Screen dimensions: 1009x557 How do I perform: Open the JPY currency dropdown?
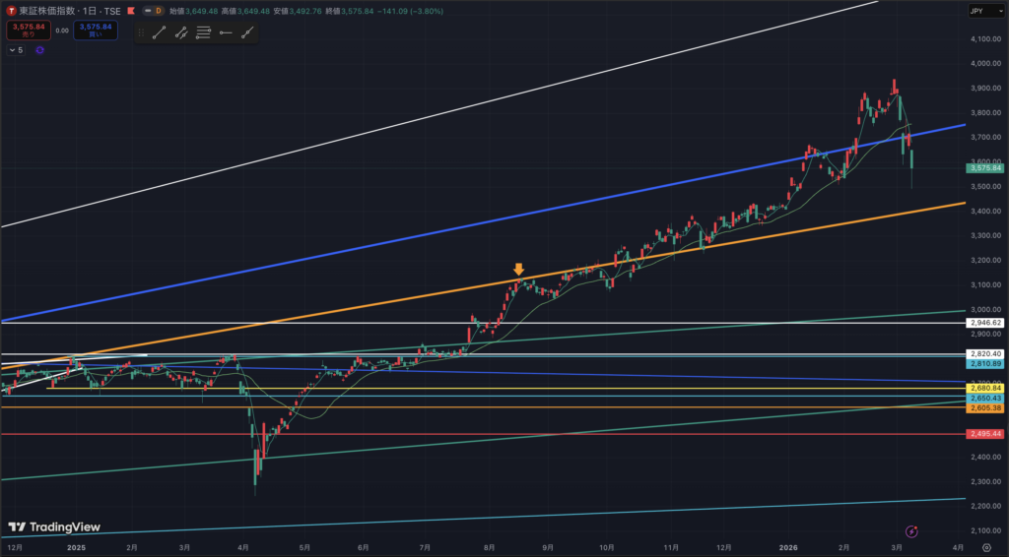point(974,11)
